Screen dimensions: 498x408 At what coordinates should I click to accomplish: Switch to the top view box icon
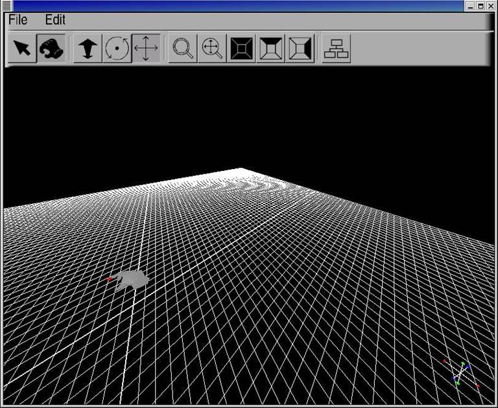tap(270, 48)
